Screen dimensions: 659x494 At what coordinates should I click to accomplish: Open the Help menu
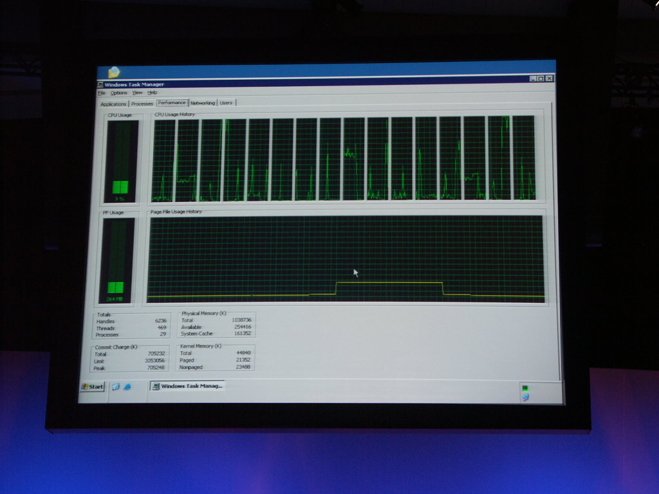tap(152, 93)
